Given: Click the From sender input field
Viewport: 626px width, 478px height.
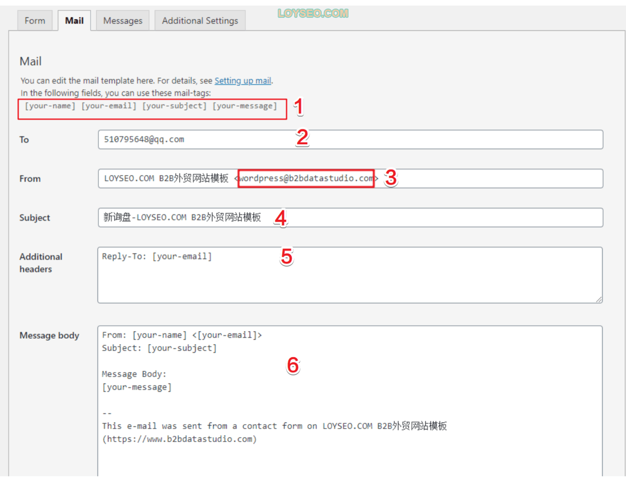Looking at the screenshot, I should point(350,178).
